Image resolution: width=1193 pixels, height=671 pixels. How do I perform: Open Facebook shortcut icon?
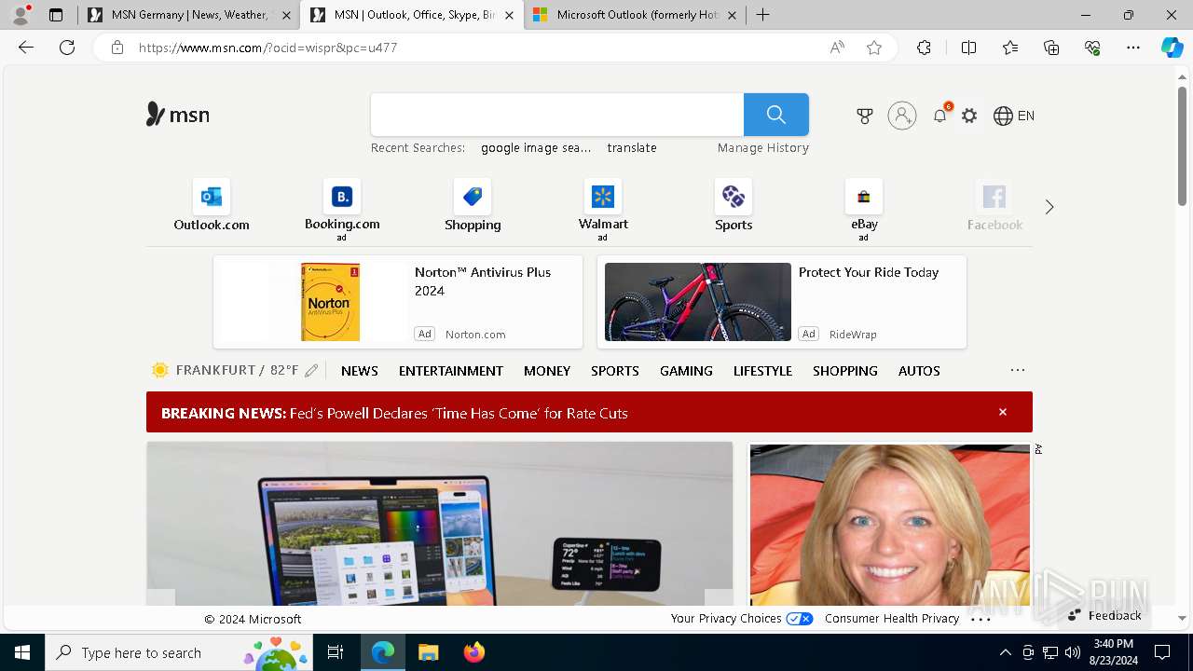tap(994, 197)
